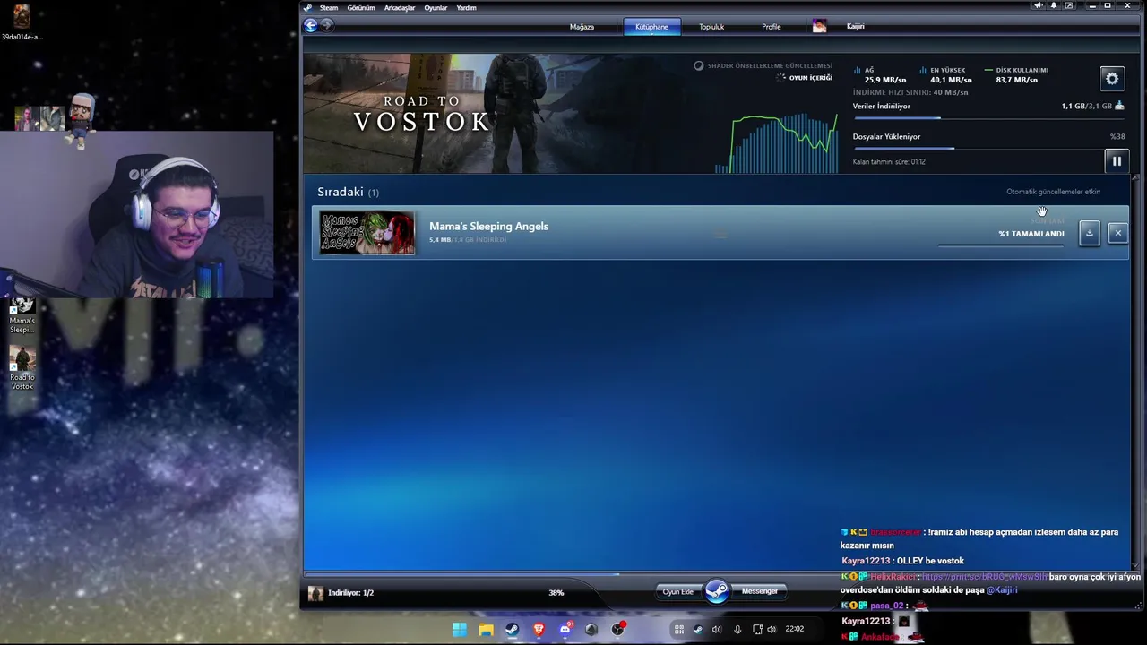Click the DİSK KULLANIMI 83,7 MB/sn stat

(1016, 75)
